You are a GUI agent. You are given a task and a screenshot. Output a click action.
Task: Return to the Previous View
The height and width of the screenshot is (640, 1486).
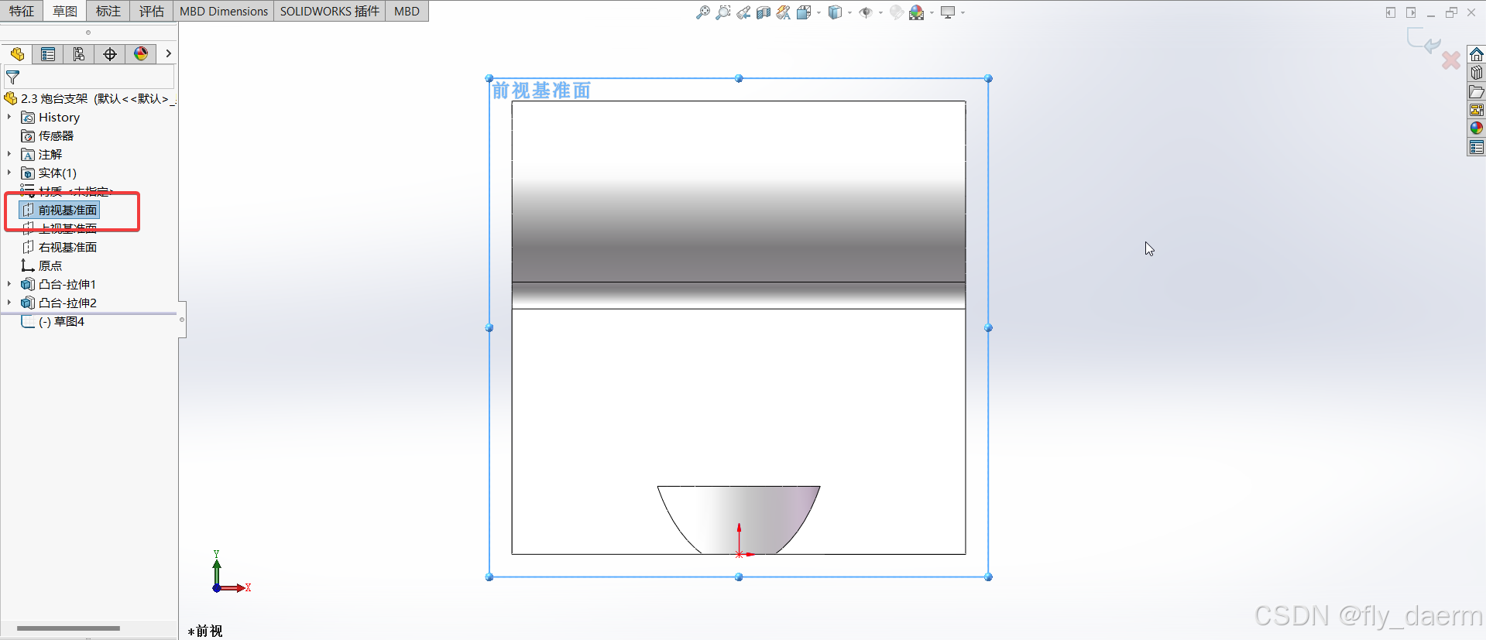743,12
